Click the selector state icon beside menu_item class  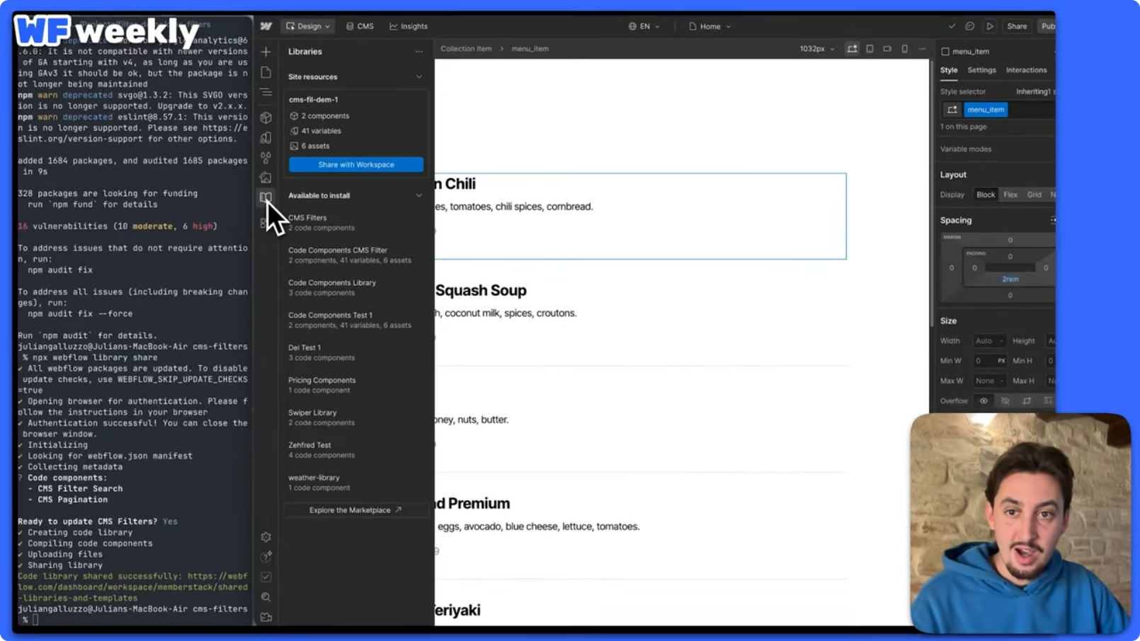click(x=952, y=110)
